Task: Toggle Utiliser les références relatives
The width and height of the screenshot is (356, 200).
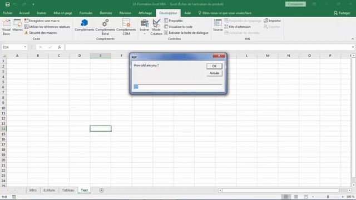Action: tap(47, 27)
